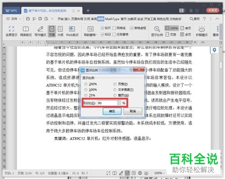Close the 显示比例 dialog with the X
The image size is (225, 179).
pos(139,69)
